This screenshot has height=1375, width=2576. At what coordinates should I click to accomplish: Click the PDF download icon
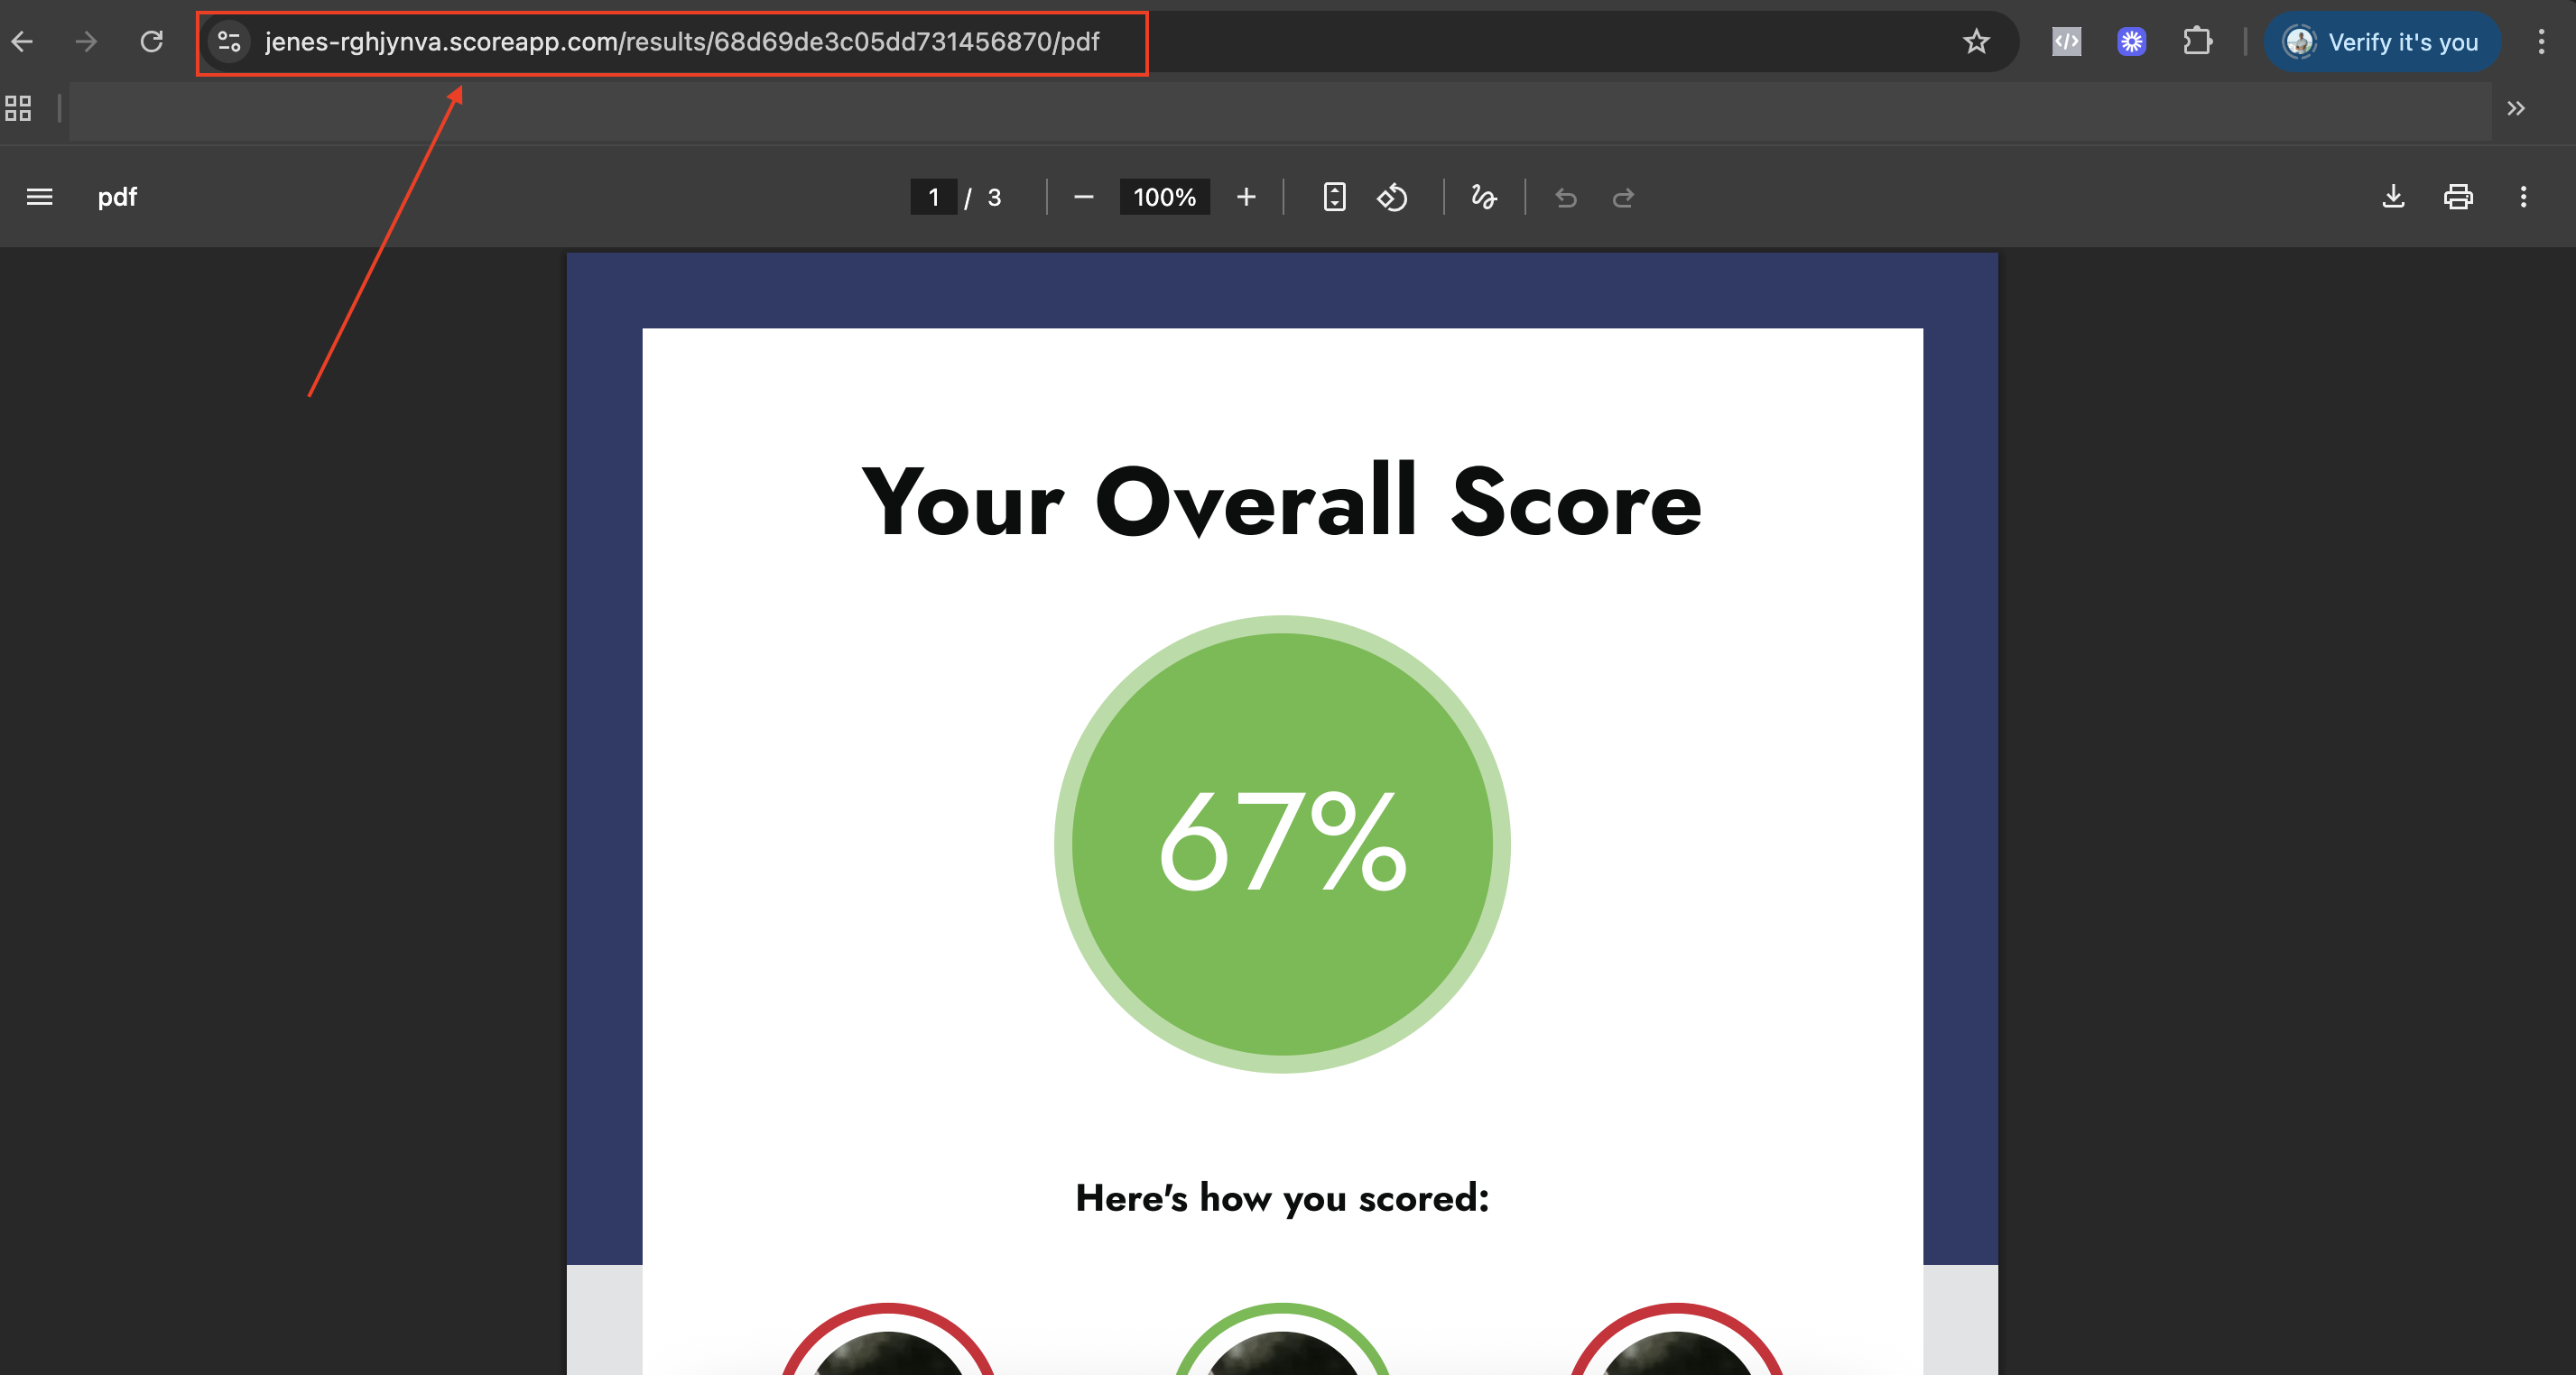[x=2393, y=197]
